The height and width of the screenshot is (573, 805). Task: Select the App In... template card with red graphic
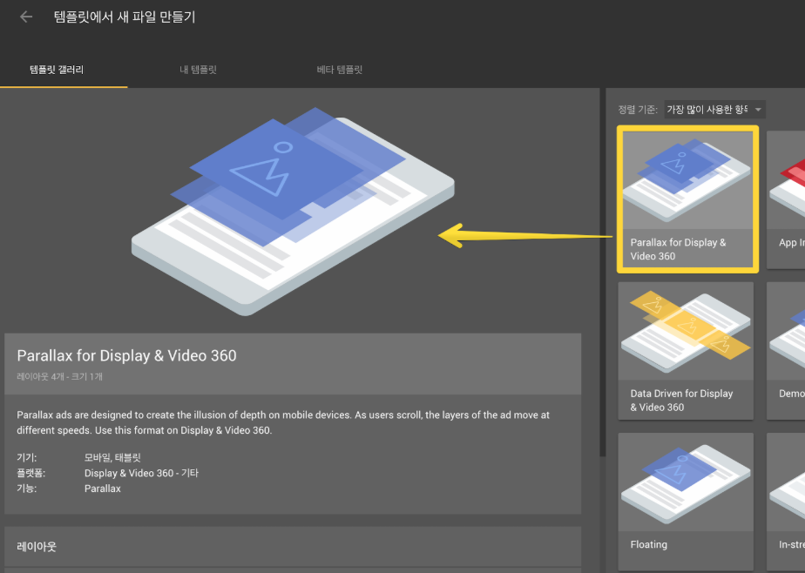coord(786,200)
